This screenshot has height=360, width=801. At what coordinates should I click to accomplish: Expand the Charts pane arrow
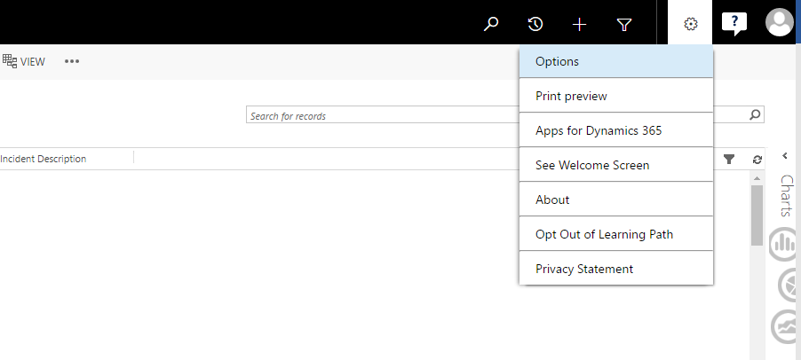tap(785, 156)
